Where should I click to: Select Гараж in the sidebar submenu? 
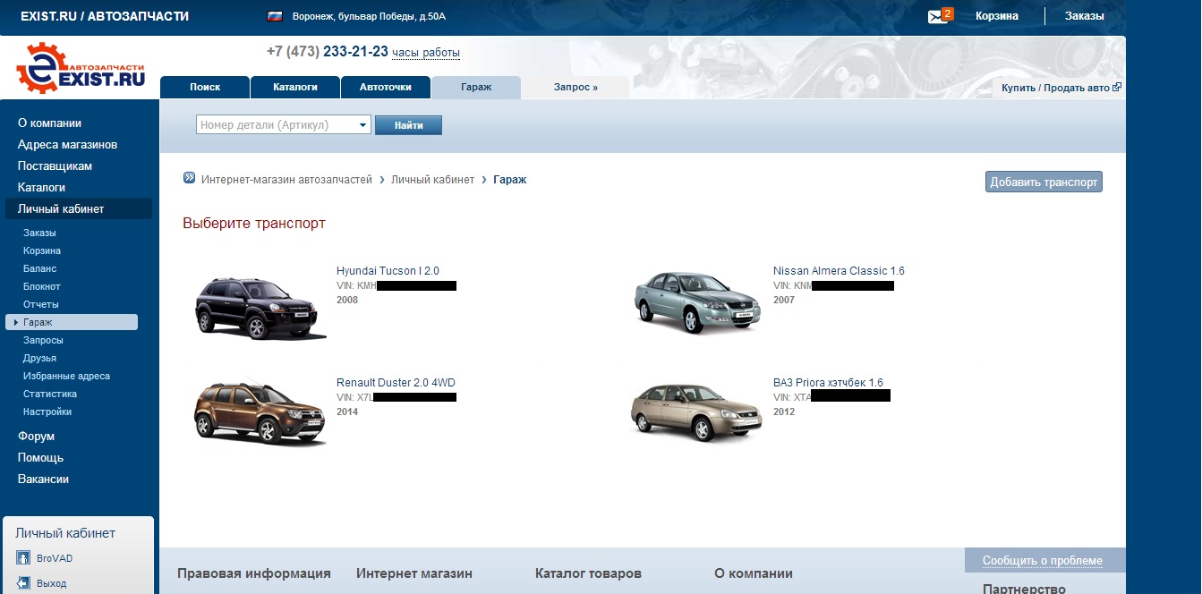72,322
